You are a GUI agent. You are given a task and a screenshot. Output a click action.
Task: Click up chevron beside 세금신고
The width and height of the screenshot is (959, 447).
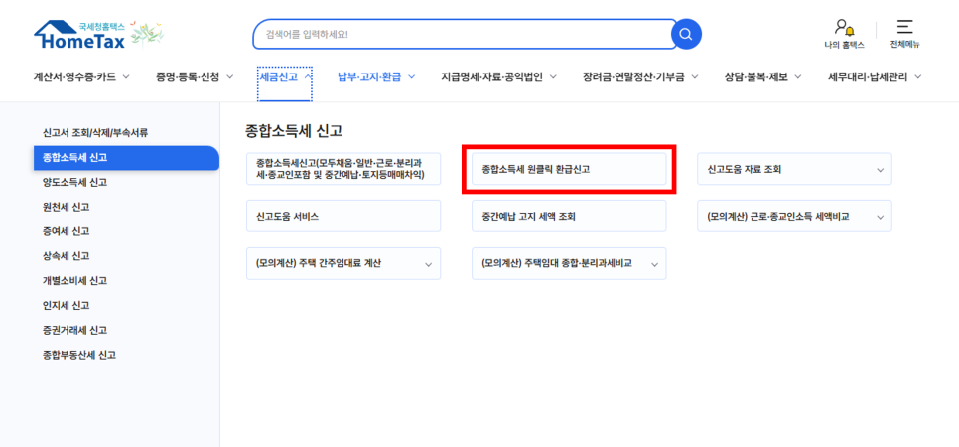coord(307,77)
